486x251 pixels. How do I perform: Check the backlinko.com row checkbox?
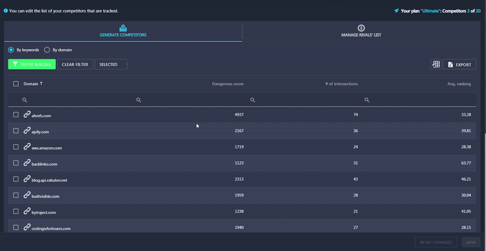click(x=16, y=163)
